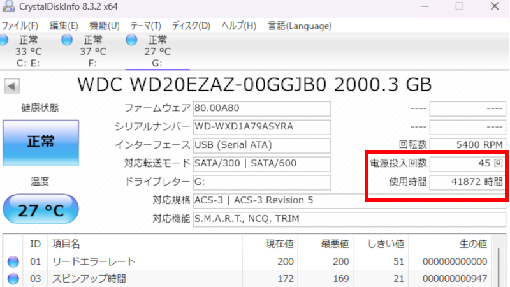The width and height of the screenshot is (510, 287).
Task: Click the 正常 health status button
Action: (41, 142)
